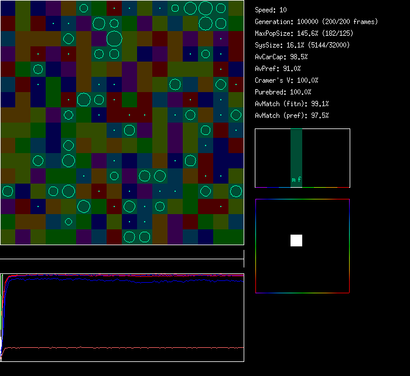
Task: Click the Purebred: 100.0% line
Action: 283,92
